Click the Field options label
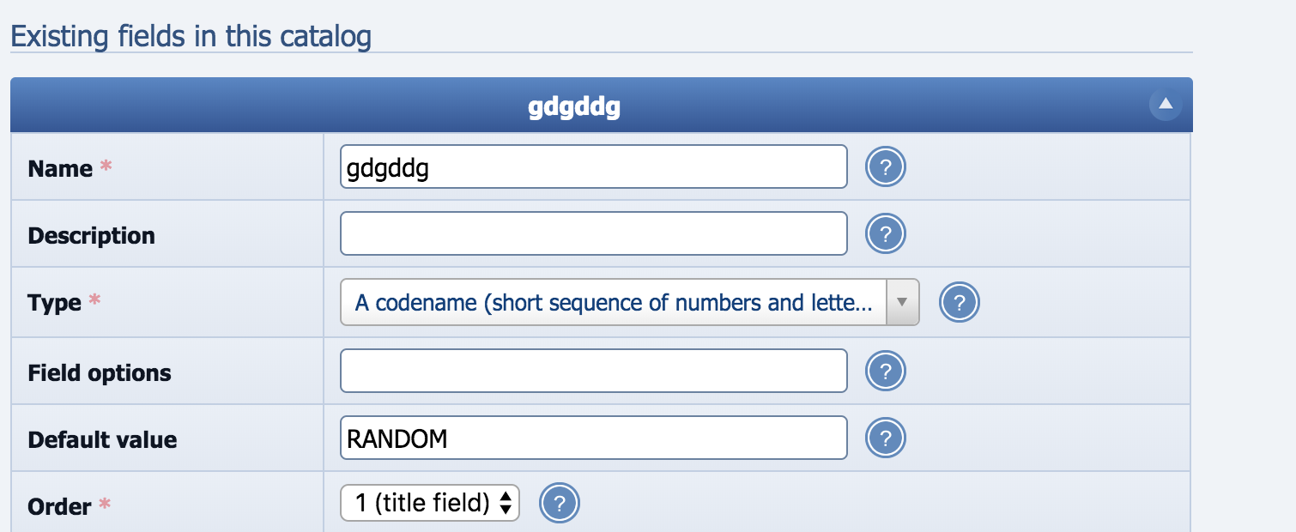The image size is (1296, 532). (x=100, y=373)
